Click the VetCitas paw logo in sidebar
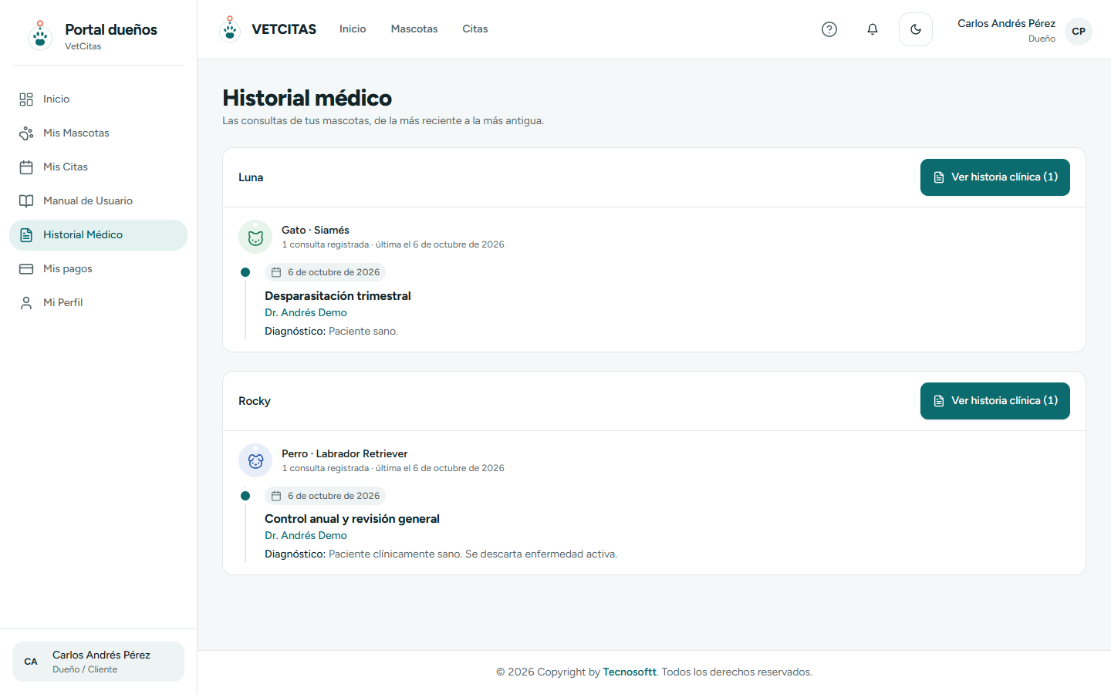The width and height of the screenshot is (1111, 694). [x=40, y=35]
